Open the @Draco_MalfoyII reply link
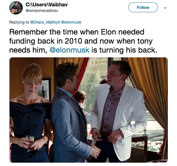Viewport: 177px width, 166px height. (x=45, y=22)
